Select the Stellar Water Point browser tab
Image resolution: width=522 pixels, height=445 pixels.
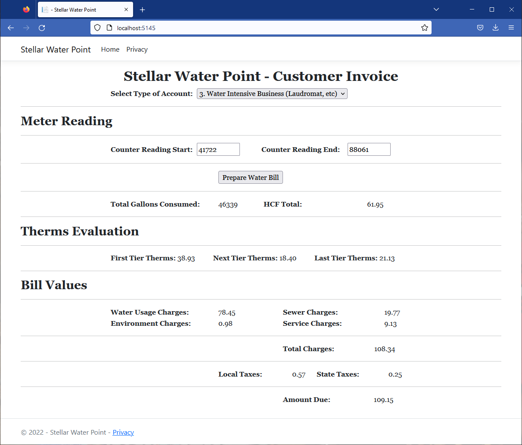85,9
